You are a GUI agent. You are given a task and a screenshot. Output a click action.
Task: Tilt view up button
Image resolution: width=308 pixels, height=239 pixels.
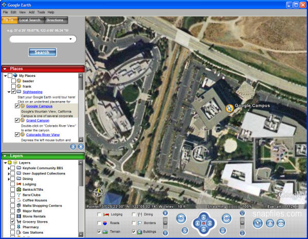[242, 213]
